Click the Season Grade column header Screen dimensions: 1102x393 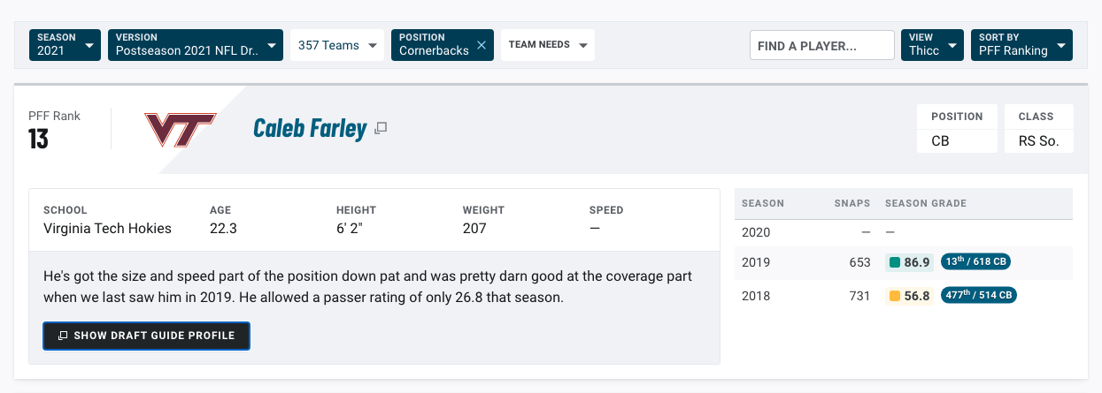[926, 203]
